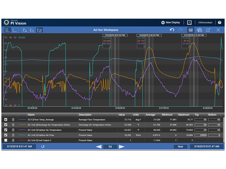Open the OSI\mcerlean user menu

[x=205, y=22]
